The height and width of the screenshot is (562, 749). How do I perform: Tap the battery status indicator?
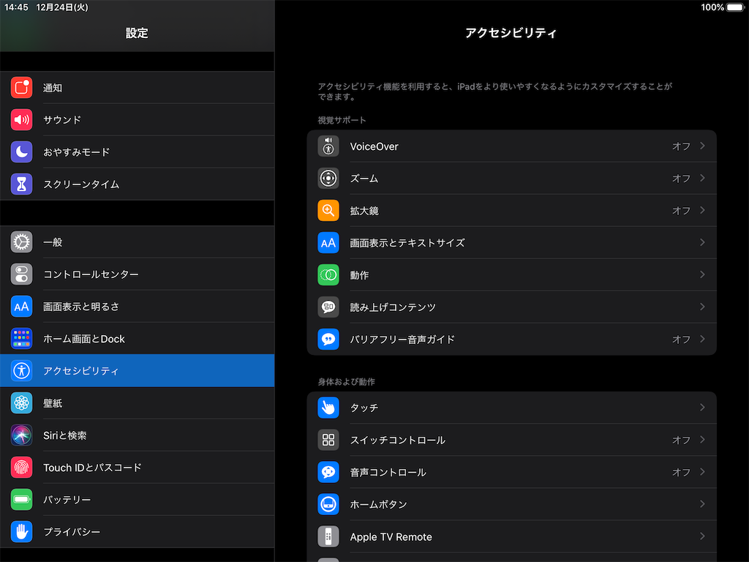[x=722, y=7]
